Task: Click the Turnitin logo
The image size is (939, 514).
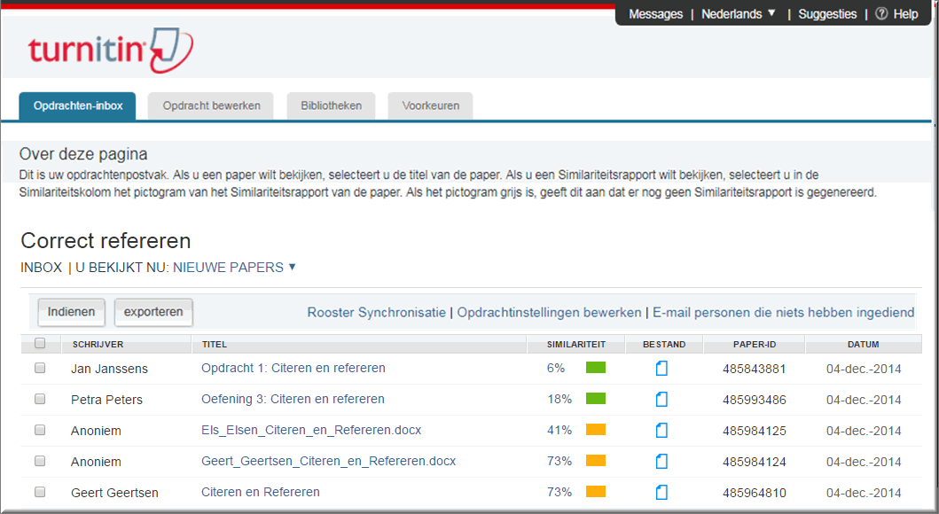Action: [x=110, y=50]
